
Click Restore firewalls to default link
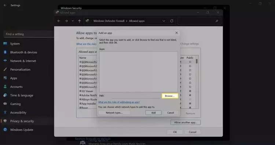point(93,139)
